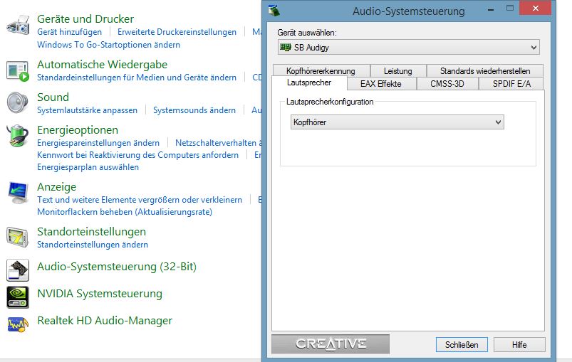Open the NVIDIA Systemsteuerung icon

coord(18,297)
